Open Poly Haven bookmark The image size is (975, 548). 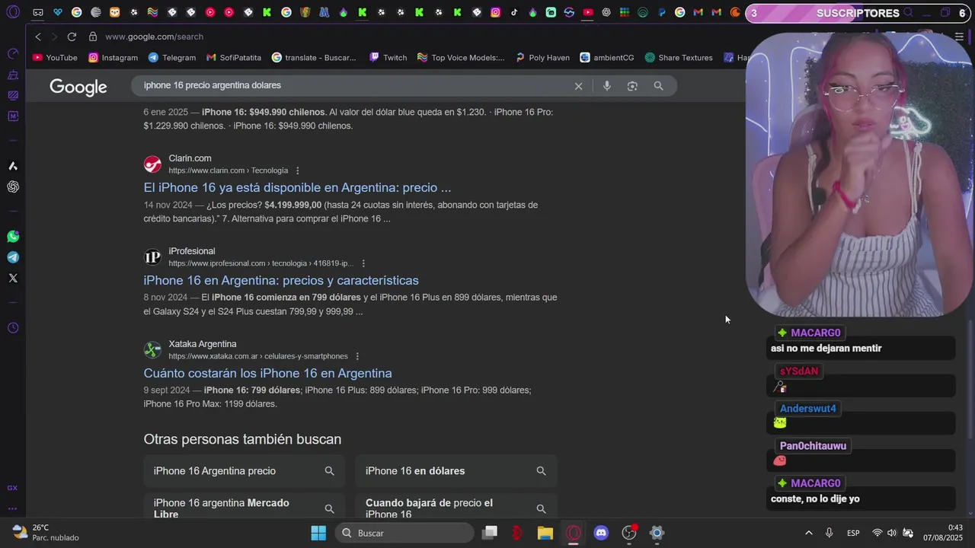(542, 58)
